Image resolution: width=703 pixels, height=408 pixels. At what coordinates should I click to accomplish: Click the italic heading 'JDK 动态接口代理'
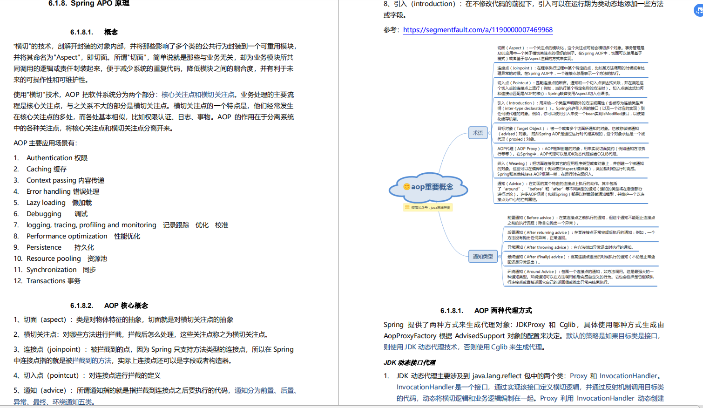pos(410,362)
